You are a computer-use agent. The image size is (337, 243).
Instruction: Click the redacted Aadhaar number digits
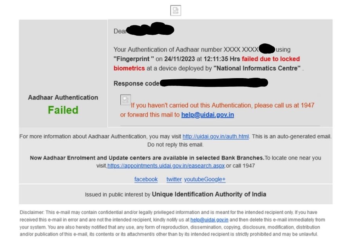tap(267, 49)
